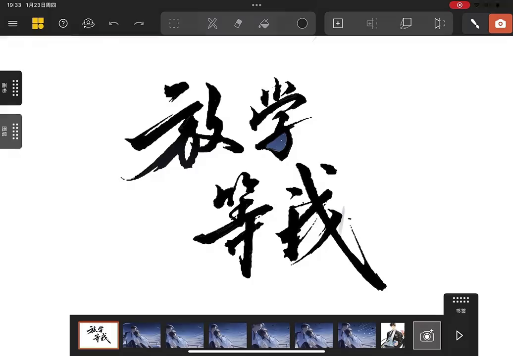Select the fifth frame thumbnail
Image resolution: width=513 pixels, height=356 pixels.
tap(270, 335)
